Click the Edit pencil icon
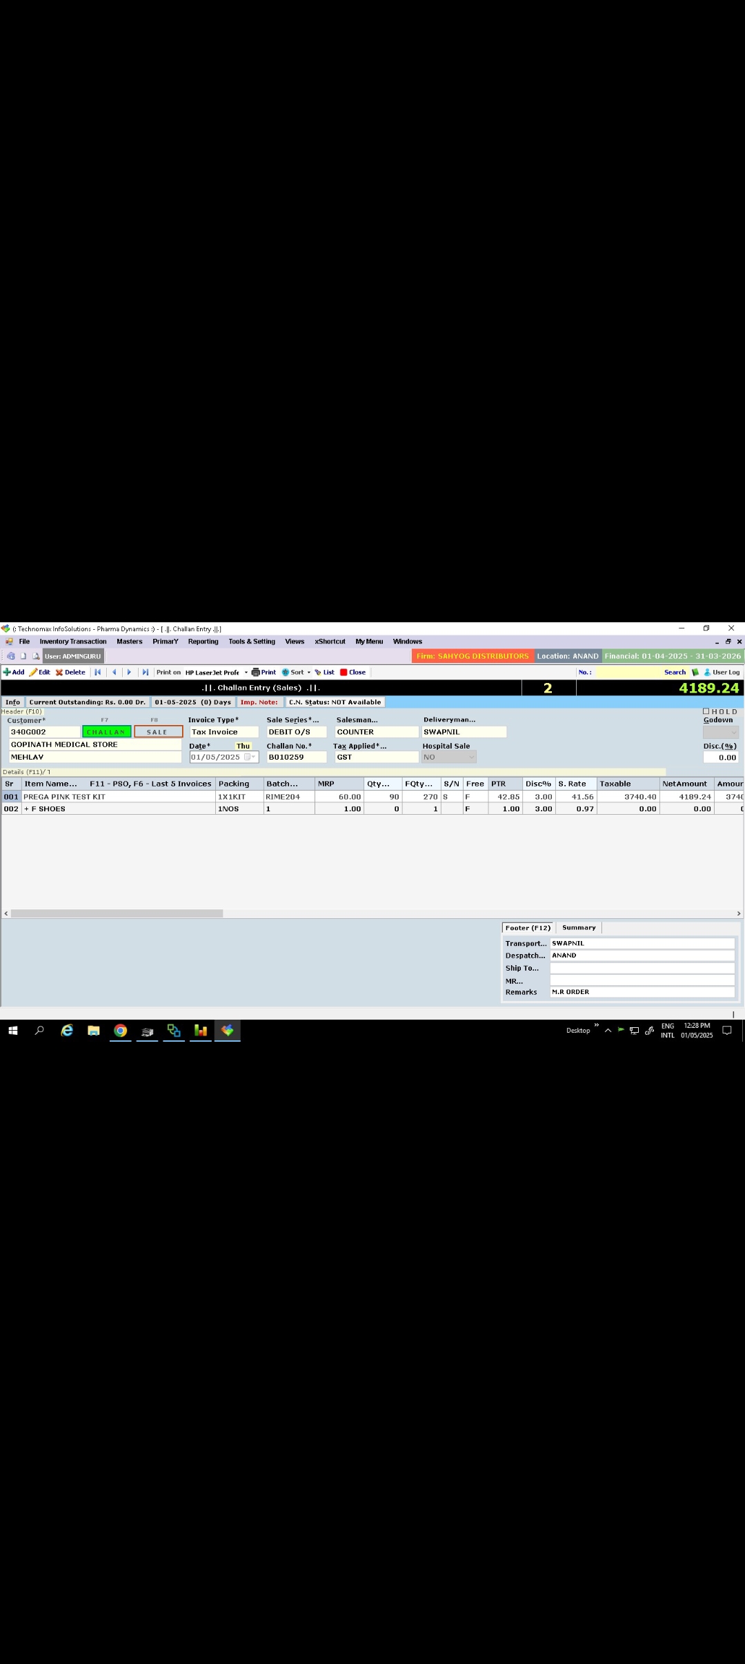Screen dimensions: 745x1664 click(33, 672)
